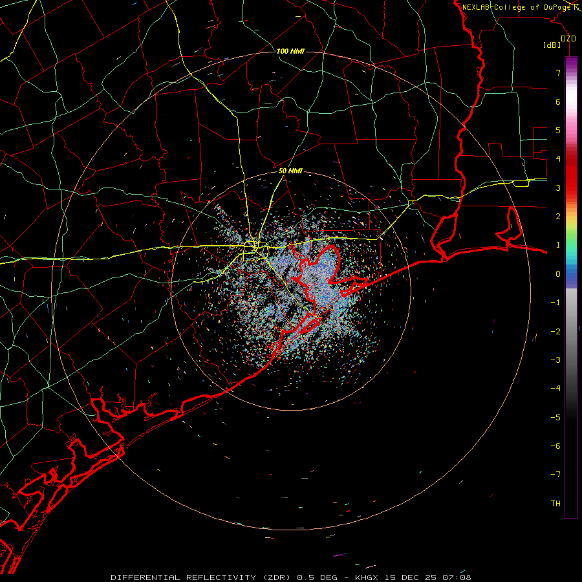This screenshot has width=582, height=582.
Task: Click legend value -7 label
Action: 555,475
